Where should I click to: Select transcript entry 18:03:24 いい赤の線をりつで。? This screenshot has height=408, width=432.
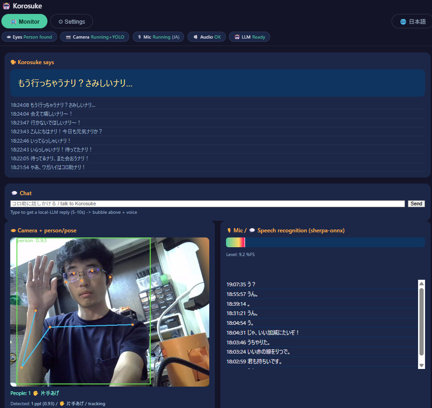pos(322,352)
